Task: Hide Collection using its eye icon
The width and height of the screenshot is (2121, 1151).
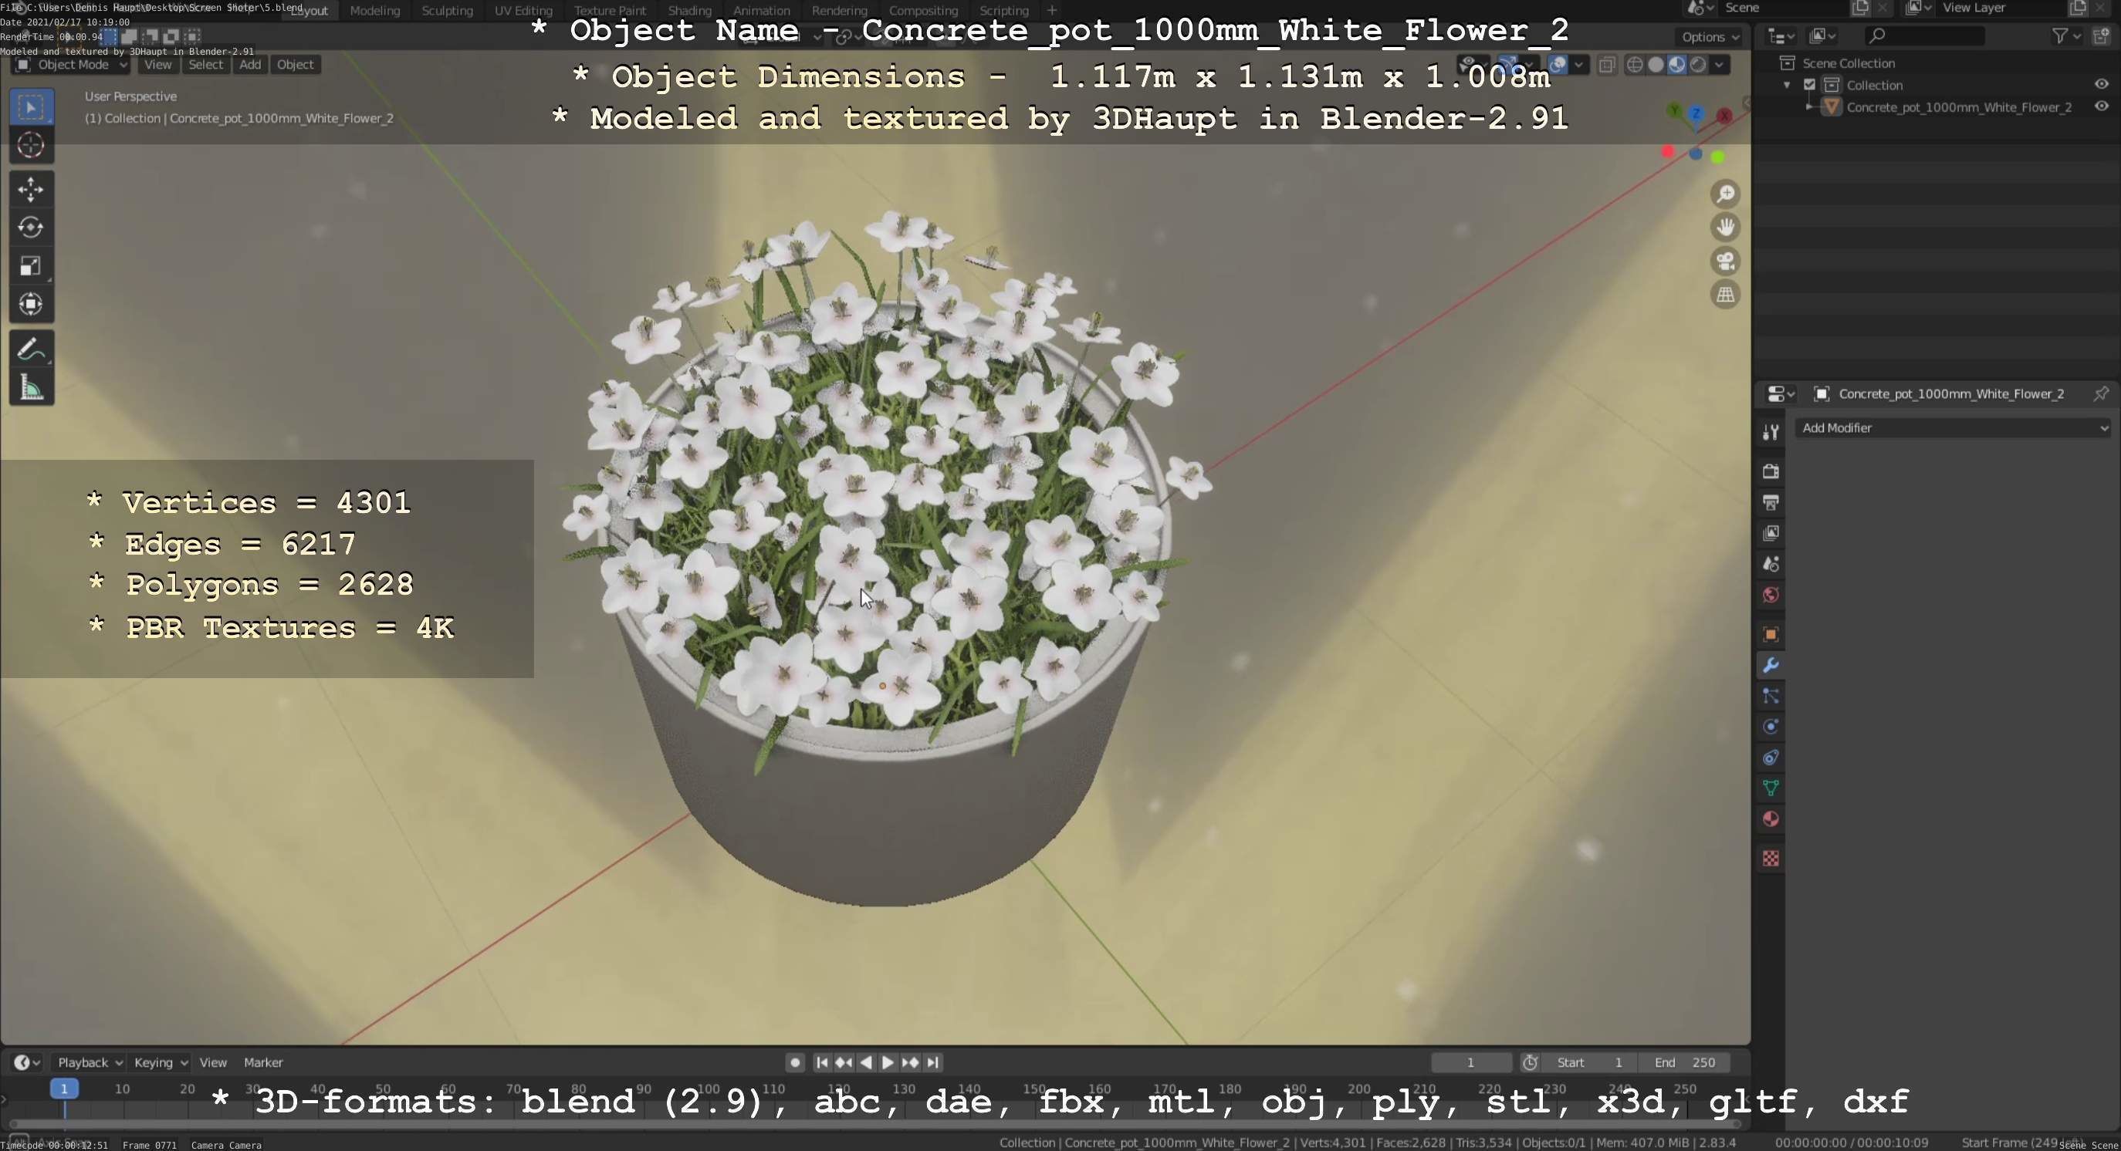Action: (x=2101, y=84)
